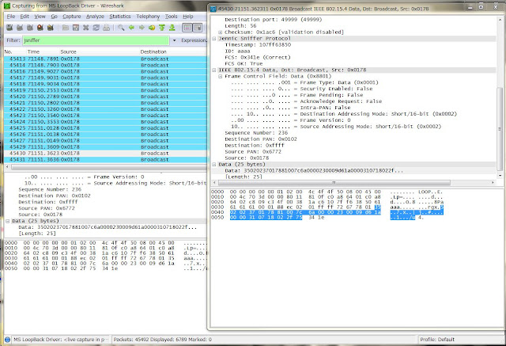The image size is (506, 346).
Task: Select packet 45431 in the list
Action: tap(105, 160)
